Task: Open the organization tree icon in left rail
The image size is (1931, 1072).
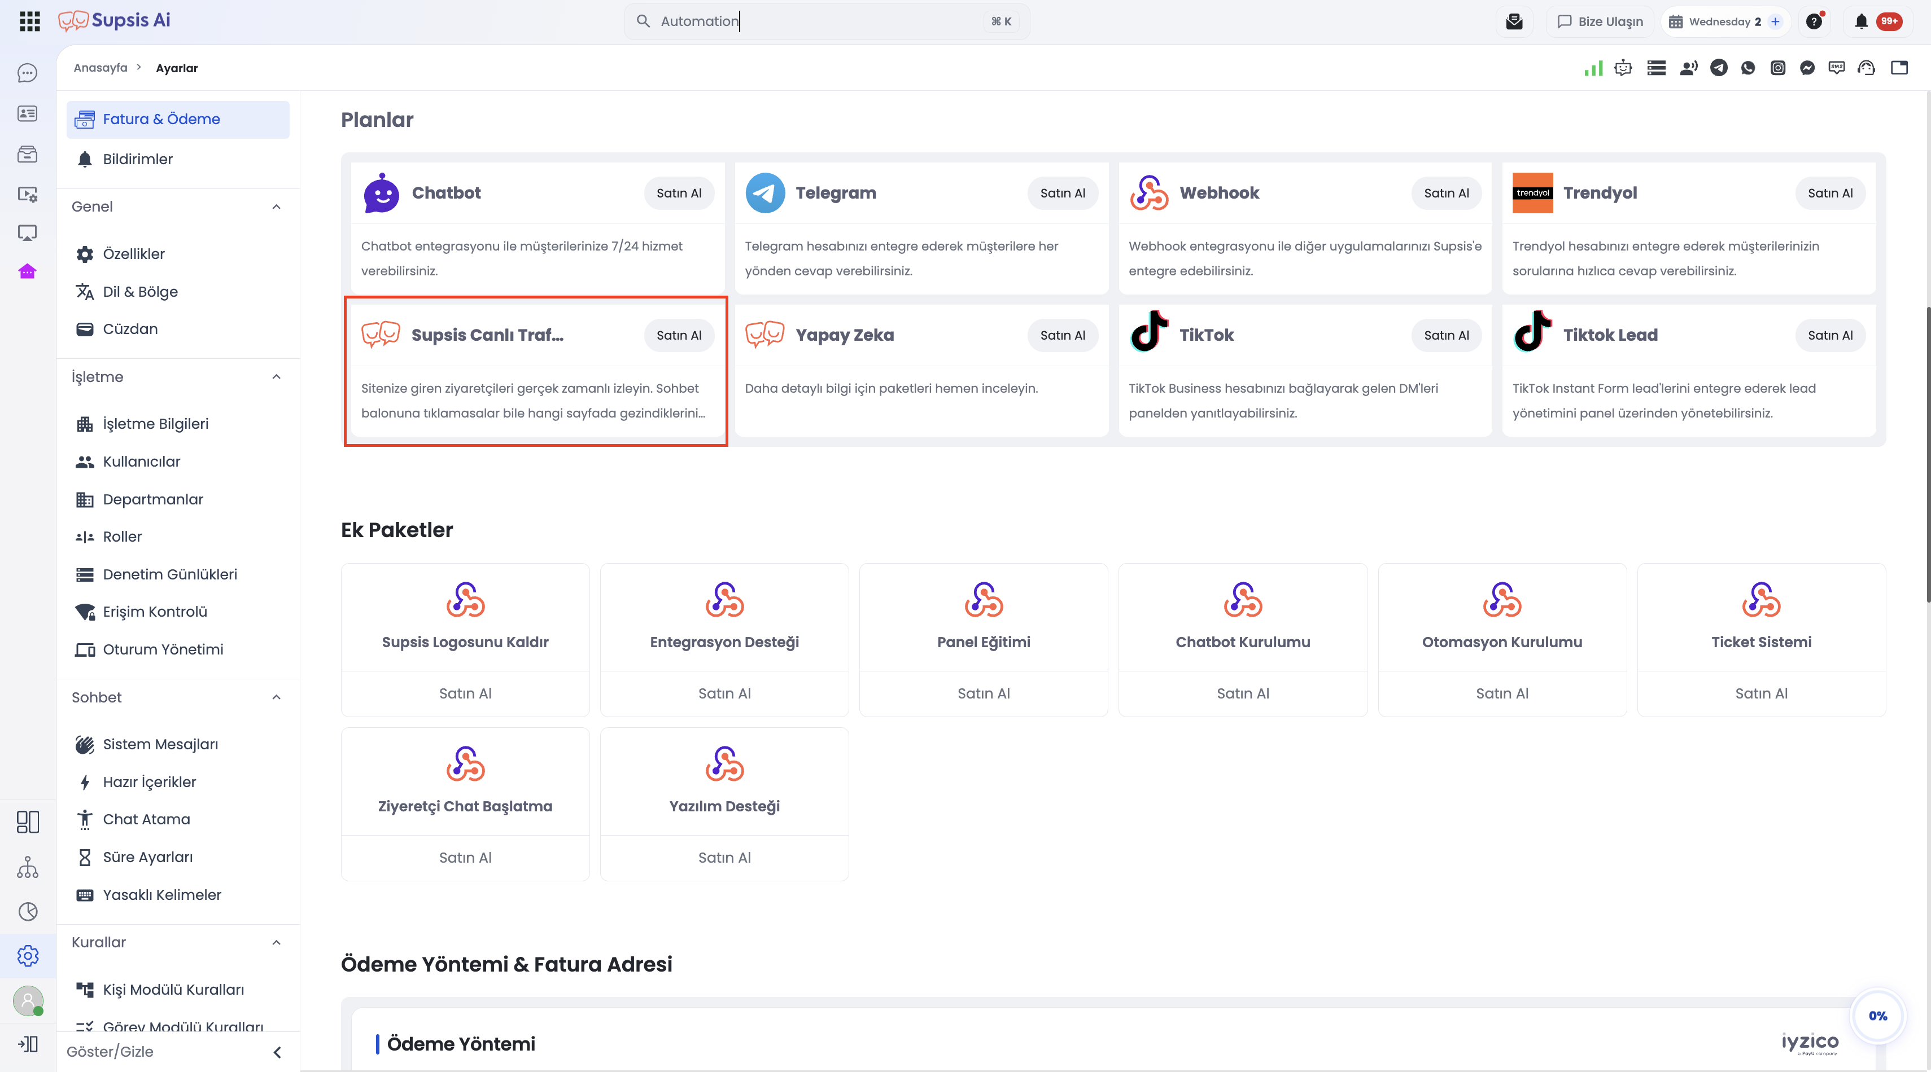Action: (28, 867)
